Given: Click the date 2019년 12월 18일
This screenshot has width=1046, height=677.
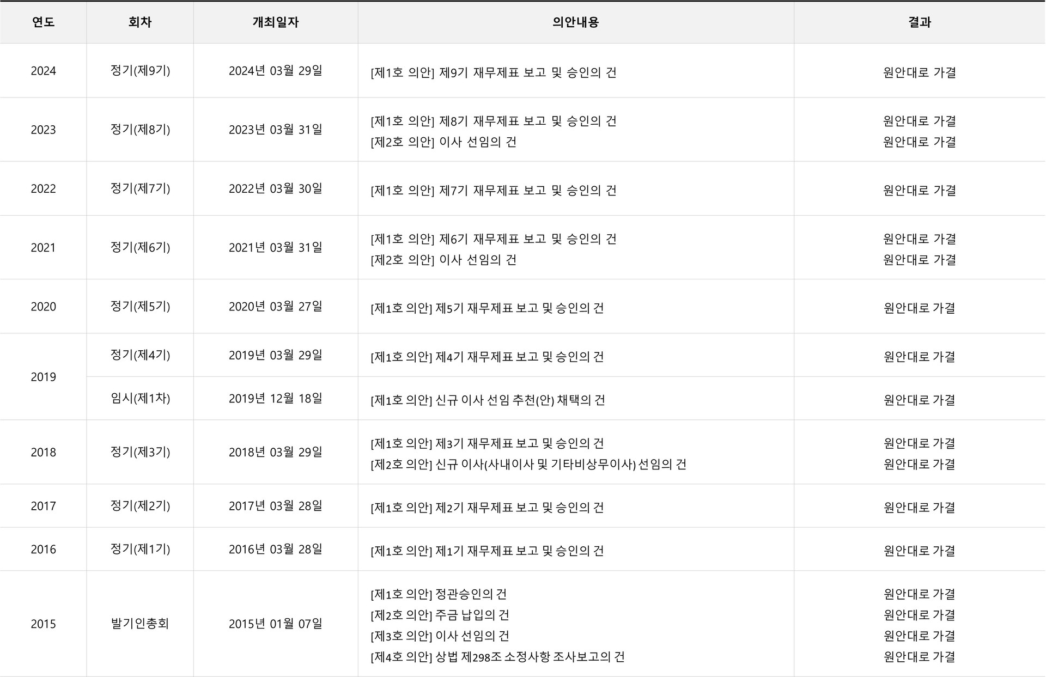Looking at the screenshot, I should [276, 399].
